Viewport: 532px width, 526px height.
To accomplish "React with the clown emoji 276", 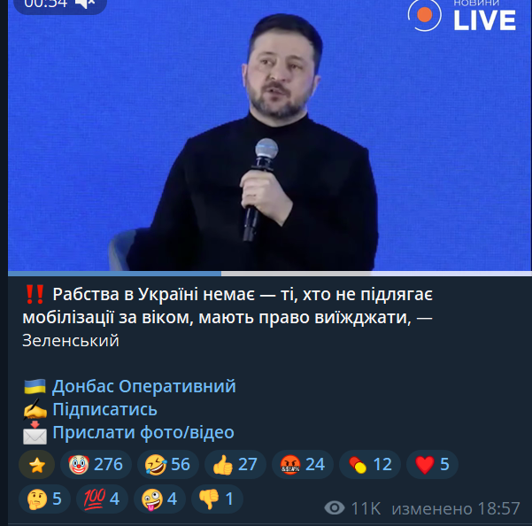I will [x=96, y=464].
